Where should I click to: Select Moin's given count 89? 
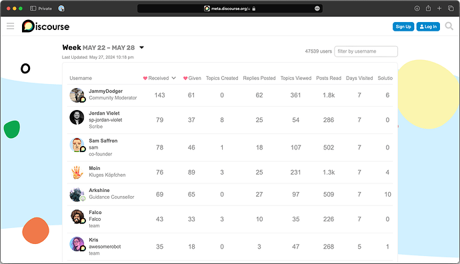click(x=191, y=172)
